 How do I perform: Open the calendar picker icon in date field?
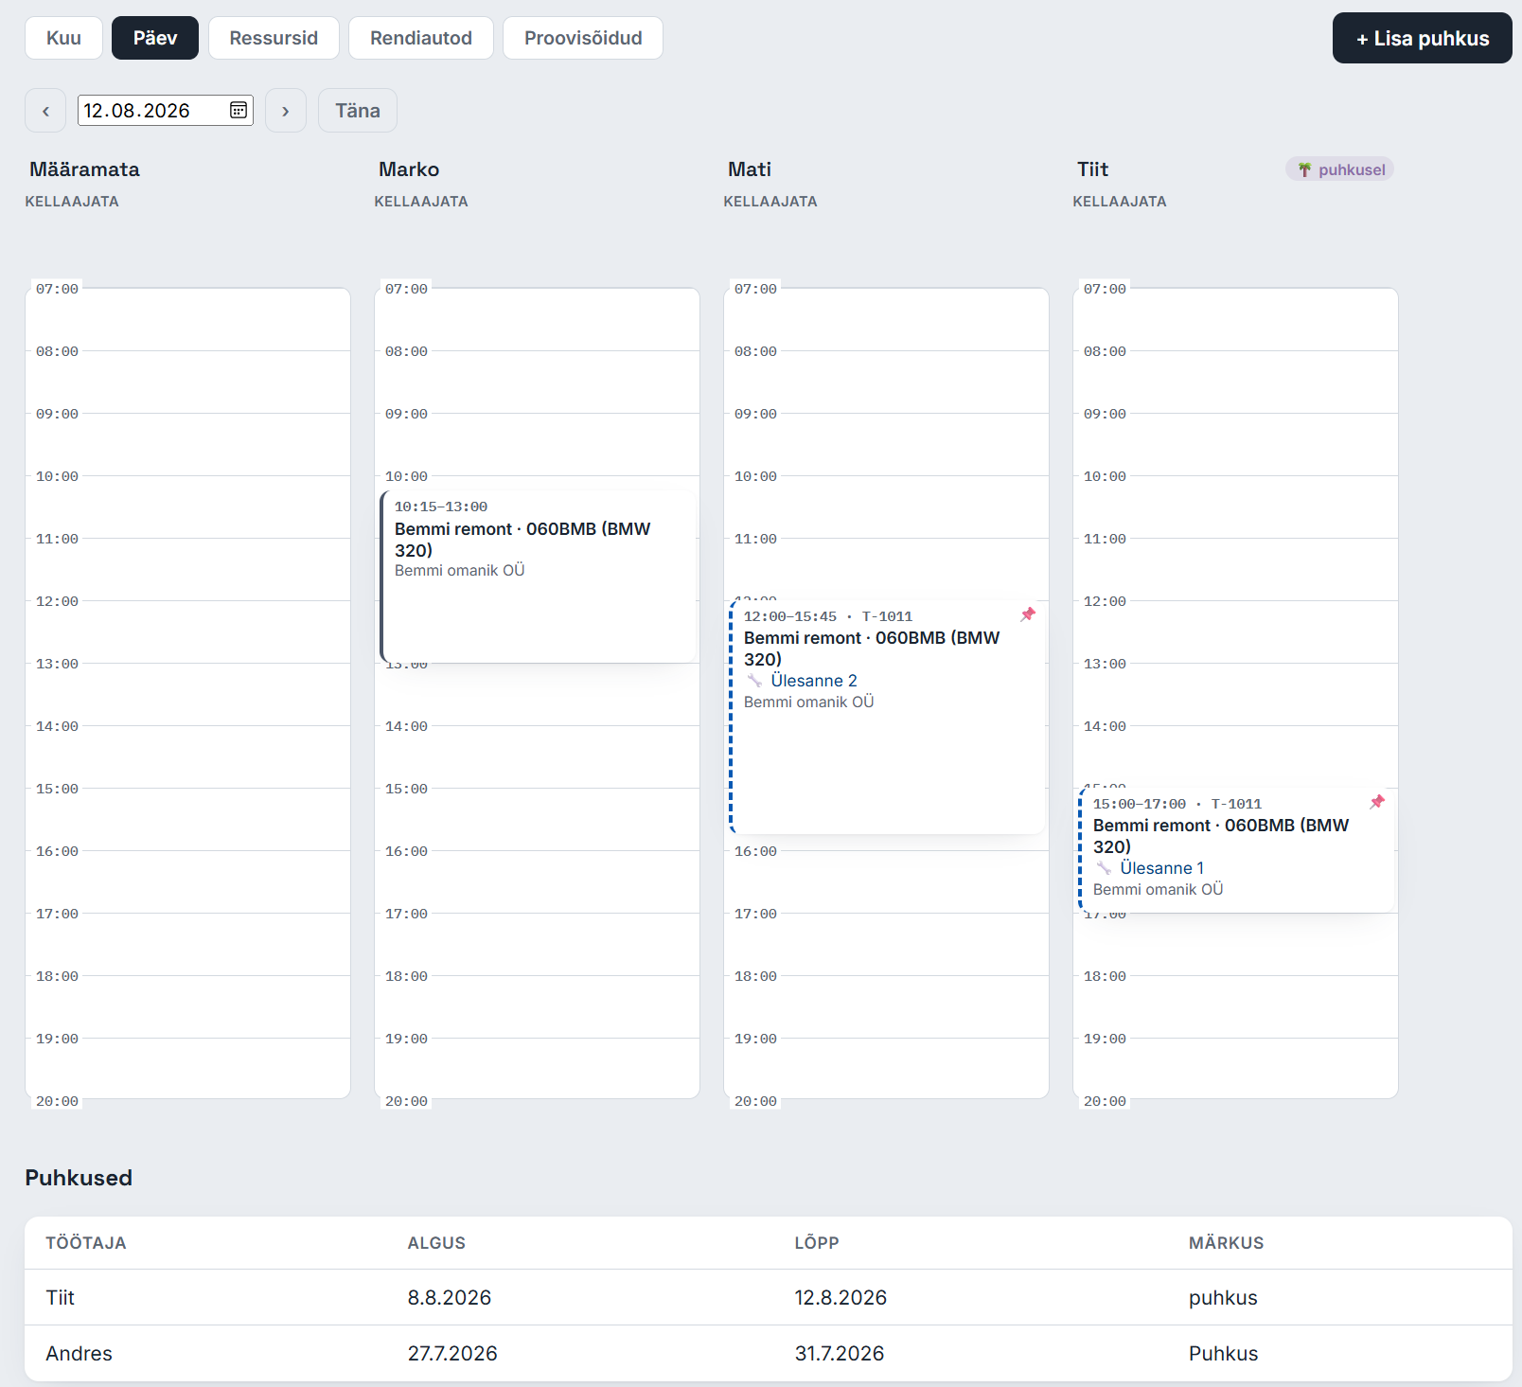click(239, 111)
